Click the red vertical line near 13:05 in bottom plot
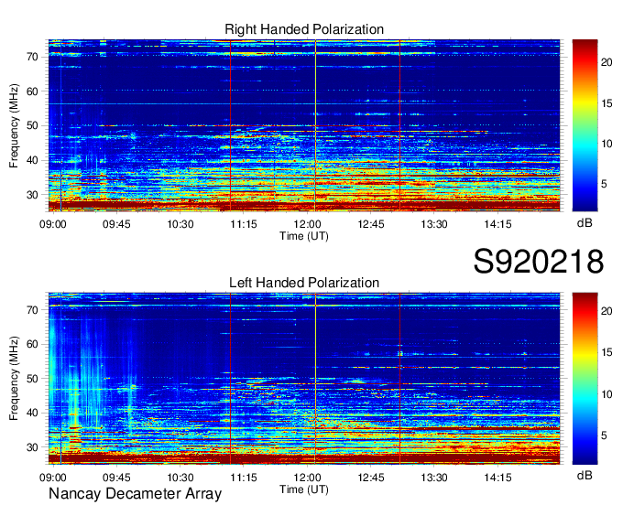 pyautogui.click(x=399, y=379)
